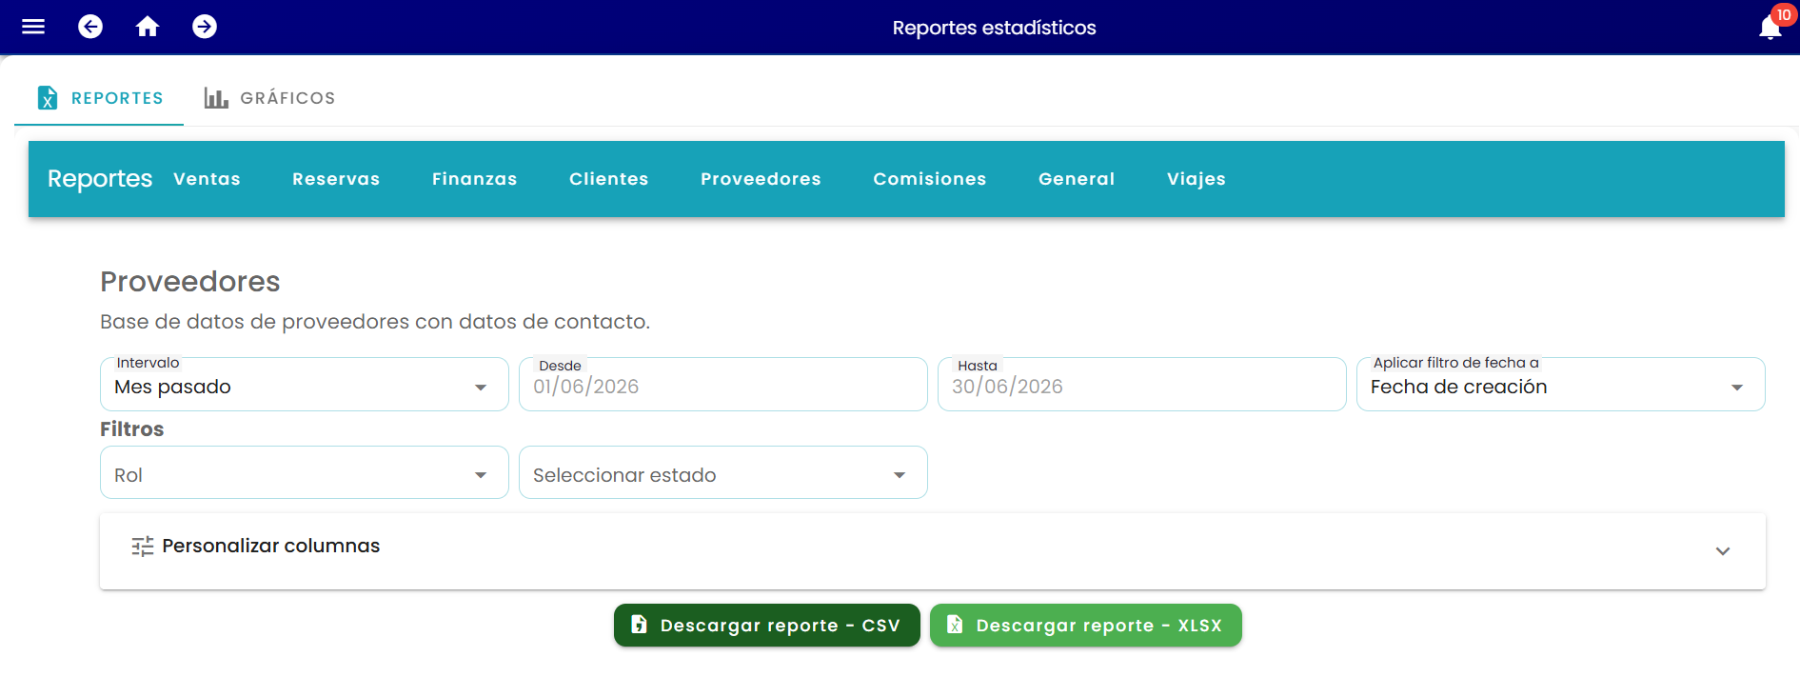Open the Seleccionar estado dropdown
Screen dimensions: 1800x697
pyautogui.click(x=723, y=473)
